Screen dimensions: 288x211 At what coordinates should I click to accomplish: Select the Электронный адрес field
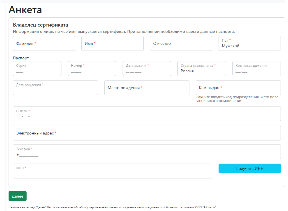147,133
